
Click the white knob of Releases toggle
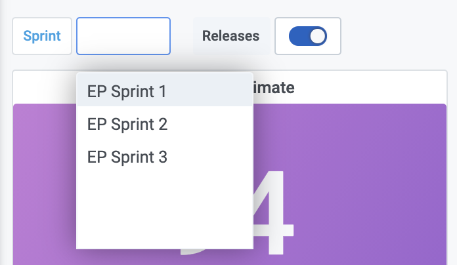click(x=318, y=36)
